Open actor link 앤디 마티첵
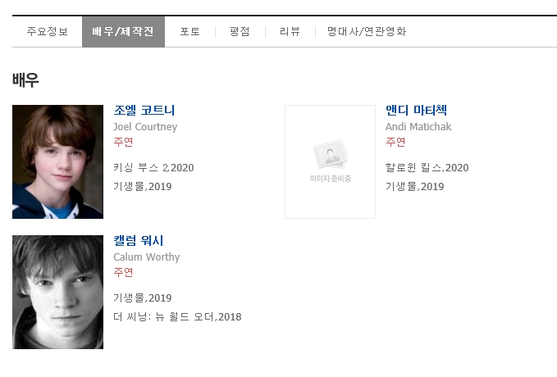Screen dimensions: 557x377 coord(417,110)
